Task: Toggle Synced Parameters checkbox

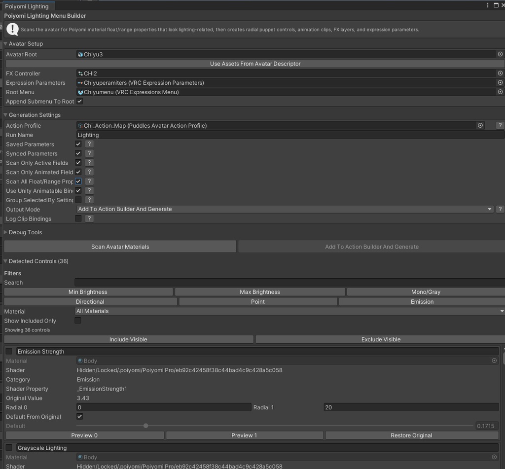Action: pos(78,153)
